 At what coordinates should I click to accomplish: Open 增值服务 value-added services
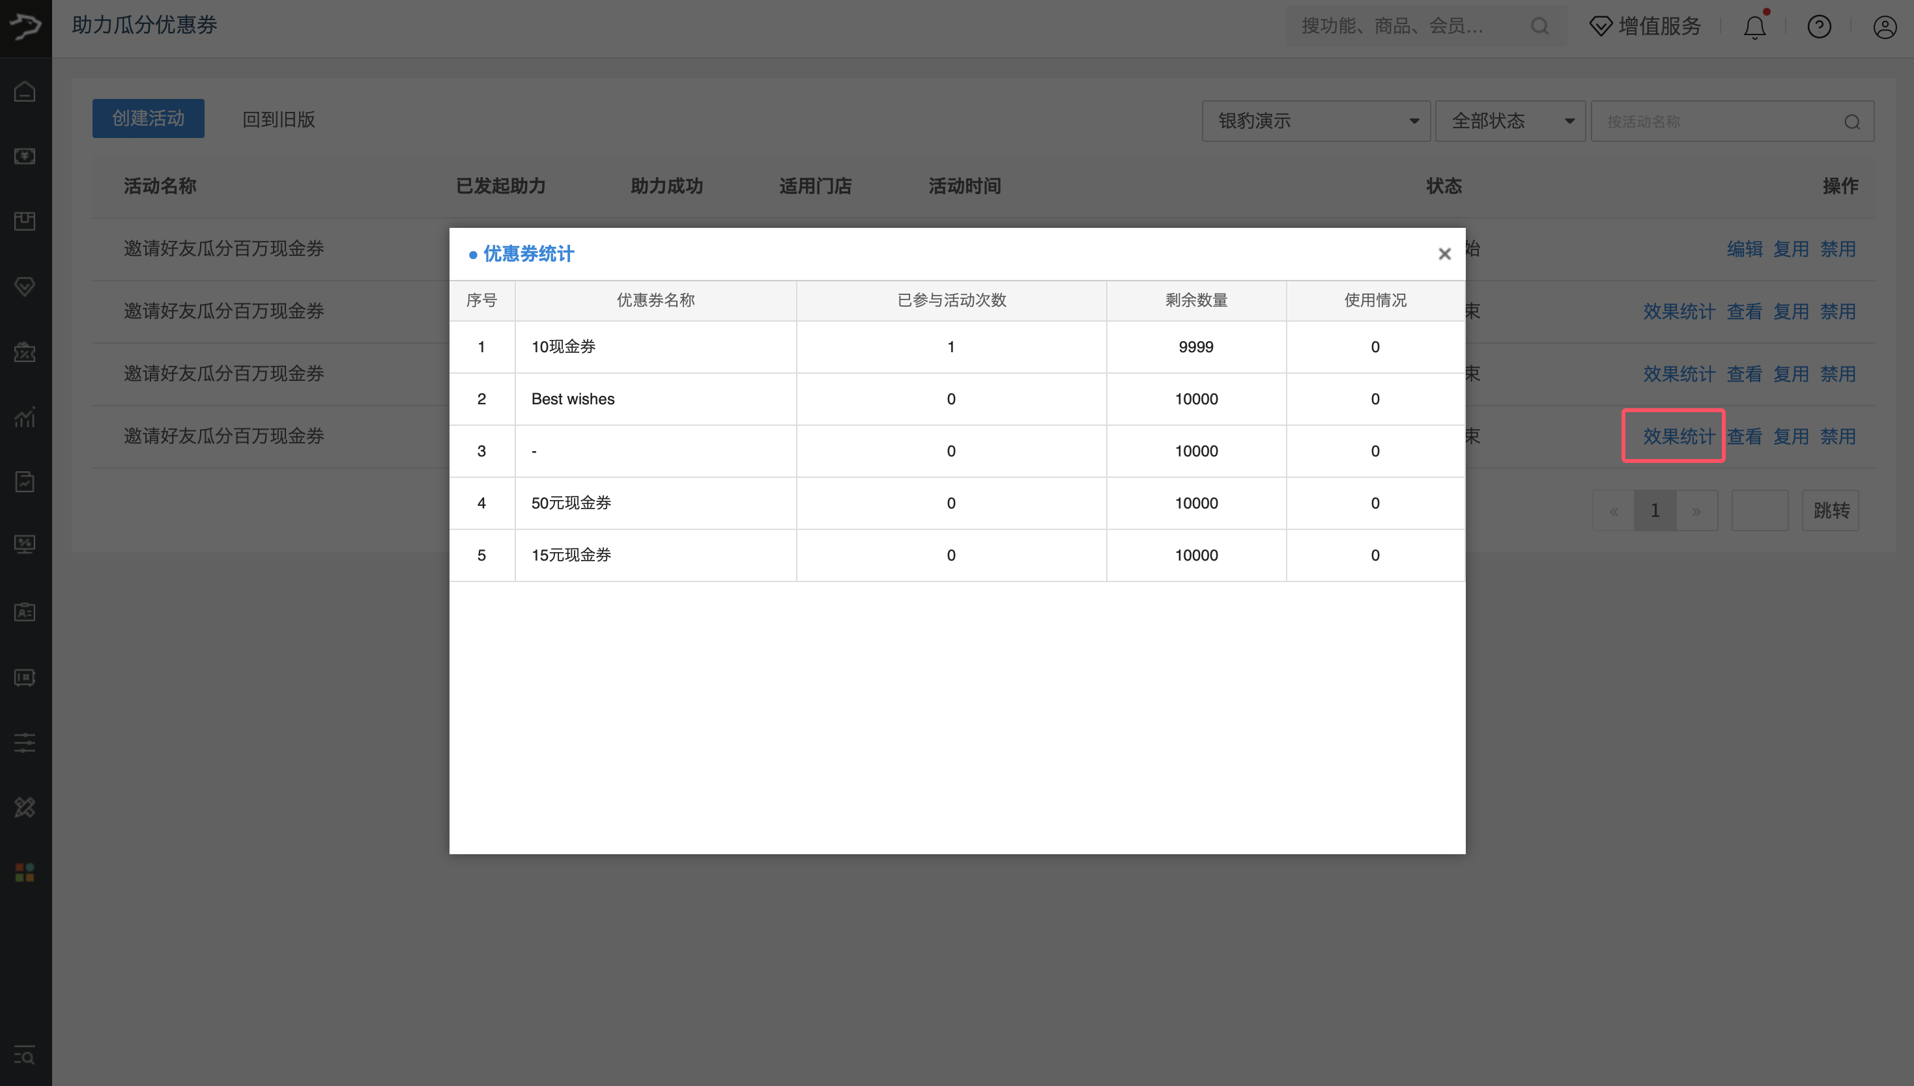(x=1646, y=27)
